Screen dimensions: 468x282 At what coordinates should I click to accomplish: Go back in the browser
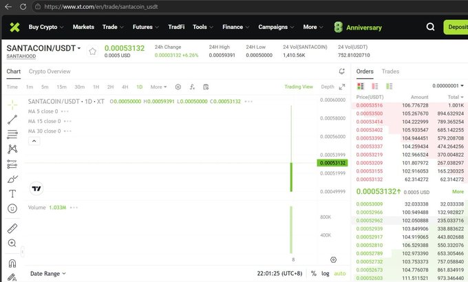click(x=8, y=7)
